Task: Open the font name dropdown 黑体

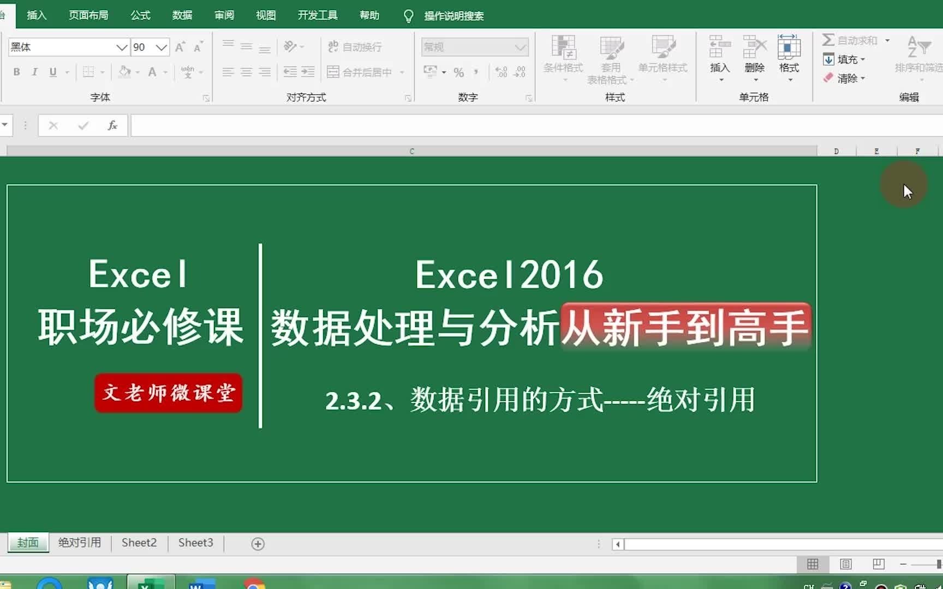Action: point(122,47)
